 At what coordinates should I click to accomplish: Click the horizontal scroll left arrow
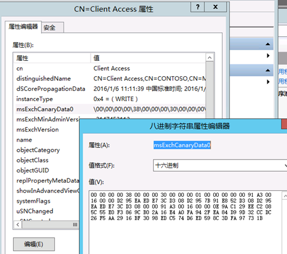pos(18,225)
